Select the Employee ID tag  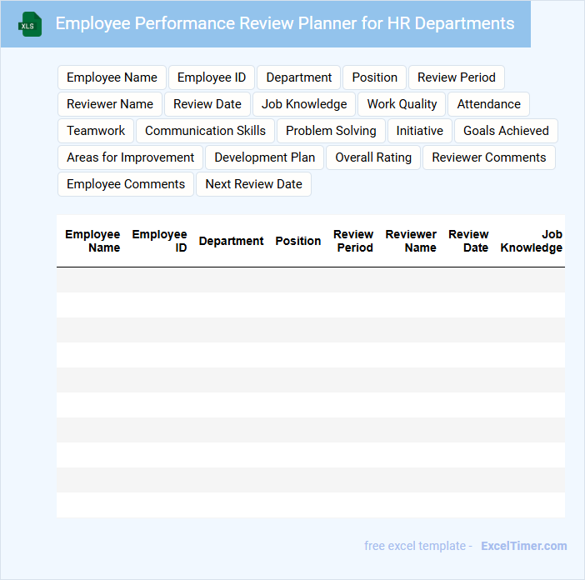(x=212, y=77)
